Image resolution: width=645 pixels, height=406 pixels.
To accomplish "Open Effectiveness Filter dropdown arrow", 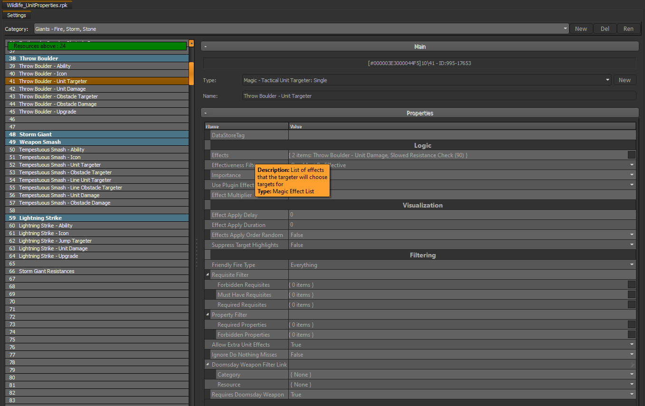I will (x=632, y=165).
